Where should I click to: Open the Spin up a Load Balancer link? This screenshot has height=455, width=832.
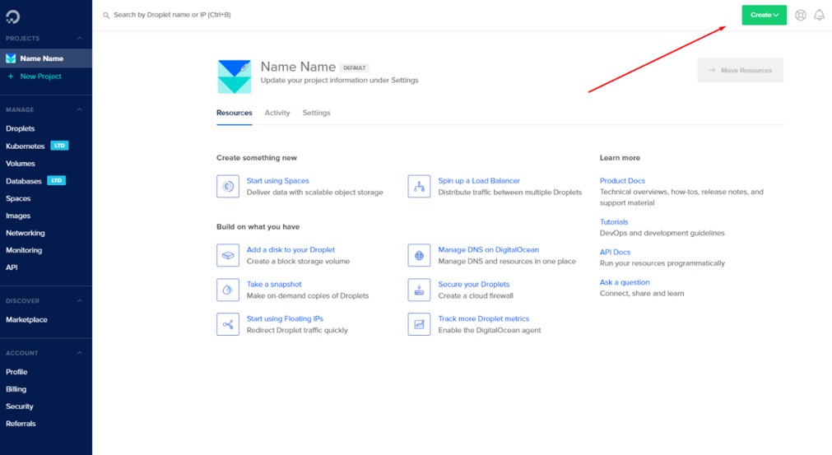pyautogui.click(x=479, y=181)
